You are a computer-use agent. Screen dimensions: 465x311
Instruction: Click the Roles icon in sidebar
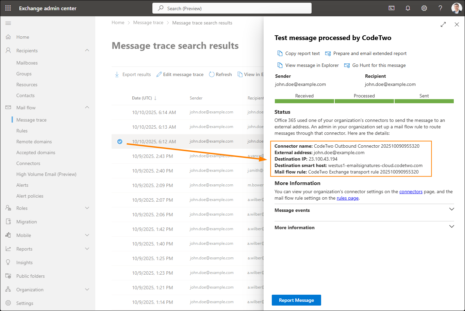(x=8, y=208)
